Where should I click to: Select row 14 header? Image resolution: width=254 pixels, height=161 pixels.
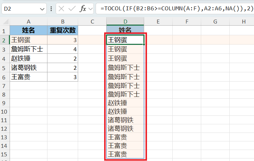(x=5, y=146)
